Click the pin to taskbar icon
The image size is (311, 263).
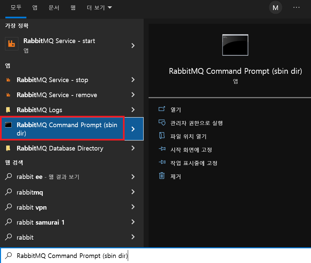click(x=162, y=162)
